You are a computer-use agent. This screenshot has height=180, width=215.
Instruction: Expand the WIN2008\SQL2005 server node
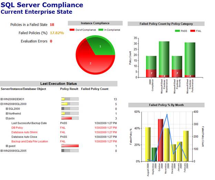click(1, 151)
